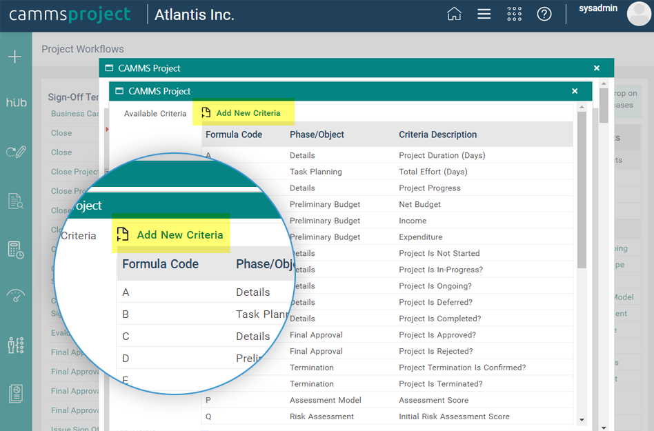Select Project Is Terminated? row
This screenshot has height=431, width=654.
click(x=387, y=383)
